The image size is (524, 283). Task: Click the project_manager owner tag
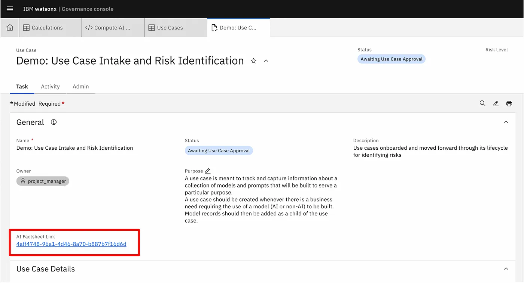point(43,181)
